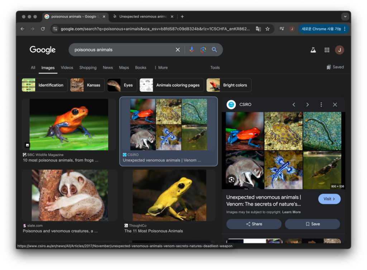This screenshot has height=270, width=367.
Task: Open Google Lens image search
Action: (203, 50)
